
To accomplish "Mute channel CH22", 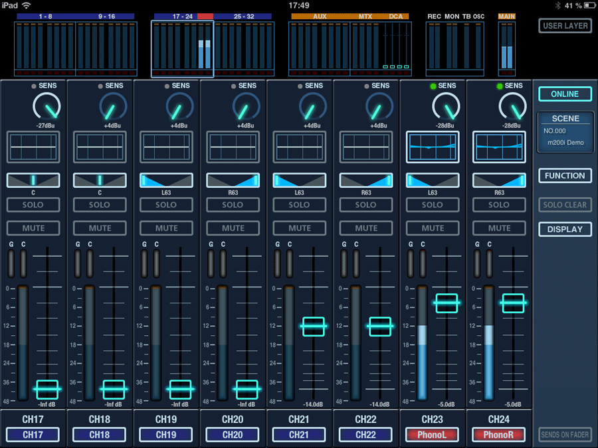I will point(366,228).
